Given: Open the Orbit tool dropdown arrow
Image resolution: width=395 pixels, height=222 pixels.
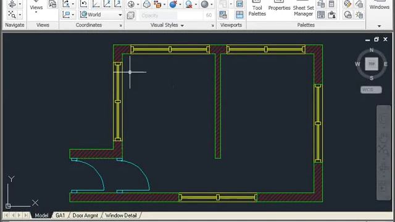Looking at the screenshot, I should 20,4.
